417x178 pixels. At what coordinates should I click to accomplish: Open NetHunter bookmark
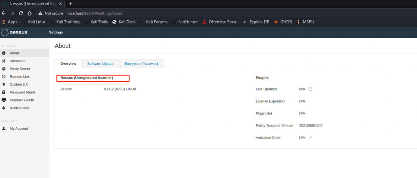coord(185,22)
